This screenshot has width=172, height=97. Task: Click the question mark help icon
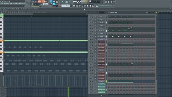[114, 2]
